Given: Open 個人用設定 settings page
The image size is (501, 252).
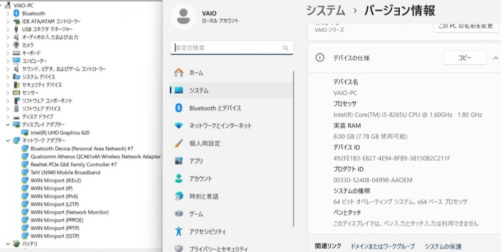Looking at the screenshot, I should pyautogui.click(x=231, y=143).
